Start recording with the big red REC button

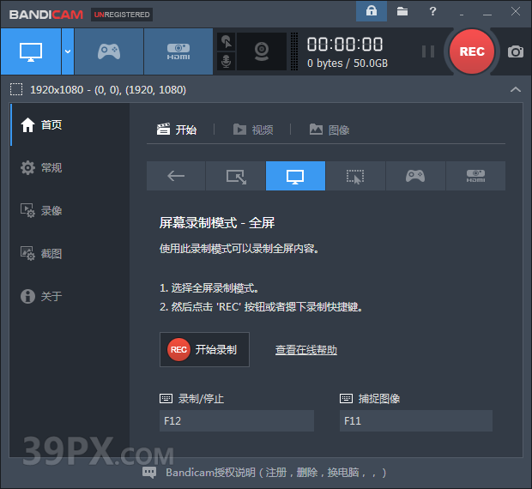click(x=472, y=51)
